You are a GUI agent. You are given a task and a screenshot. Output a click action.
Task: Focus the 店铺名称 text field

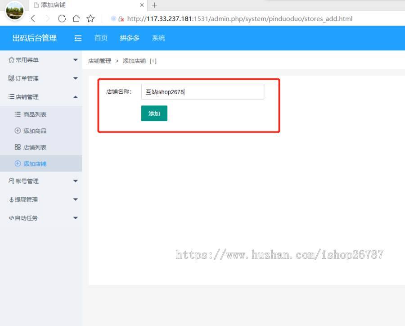click(202, 91)
